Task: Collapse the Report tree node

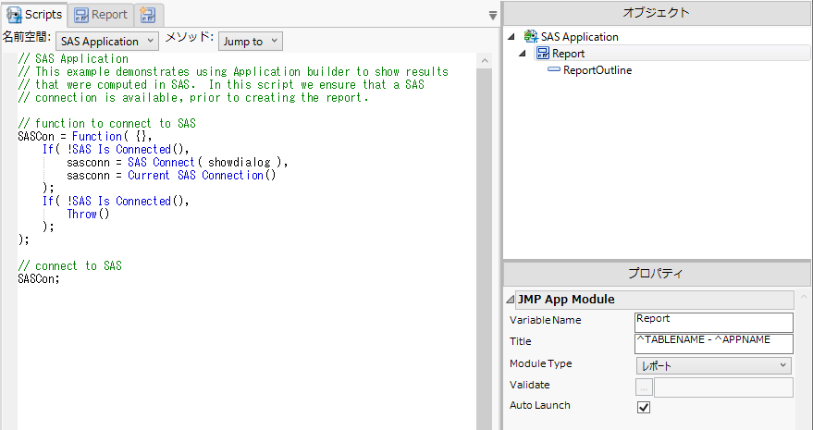Action: coord(524,54)
